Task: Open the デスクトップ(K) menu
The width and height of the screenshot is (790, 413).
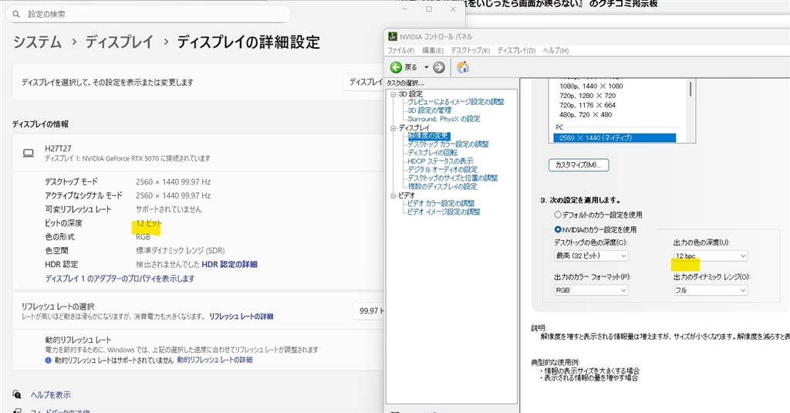Action: (470, 50)
